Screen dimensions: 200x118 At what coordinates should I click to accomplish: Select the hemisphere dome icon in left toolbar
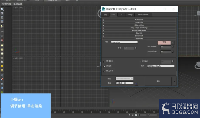[2, 50]
